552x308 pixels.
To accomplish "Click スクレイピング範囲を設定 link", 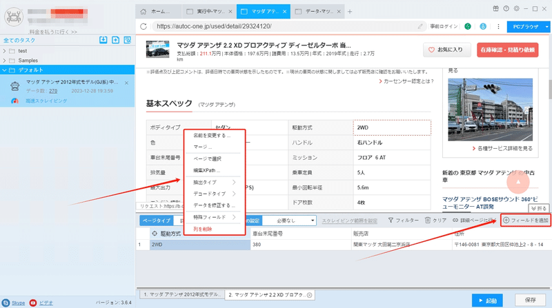I will pos(349,220).
